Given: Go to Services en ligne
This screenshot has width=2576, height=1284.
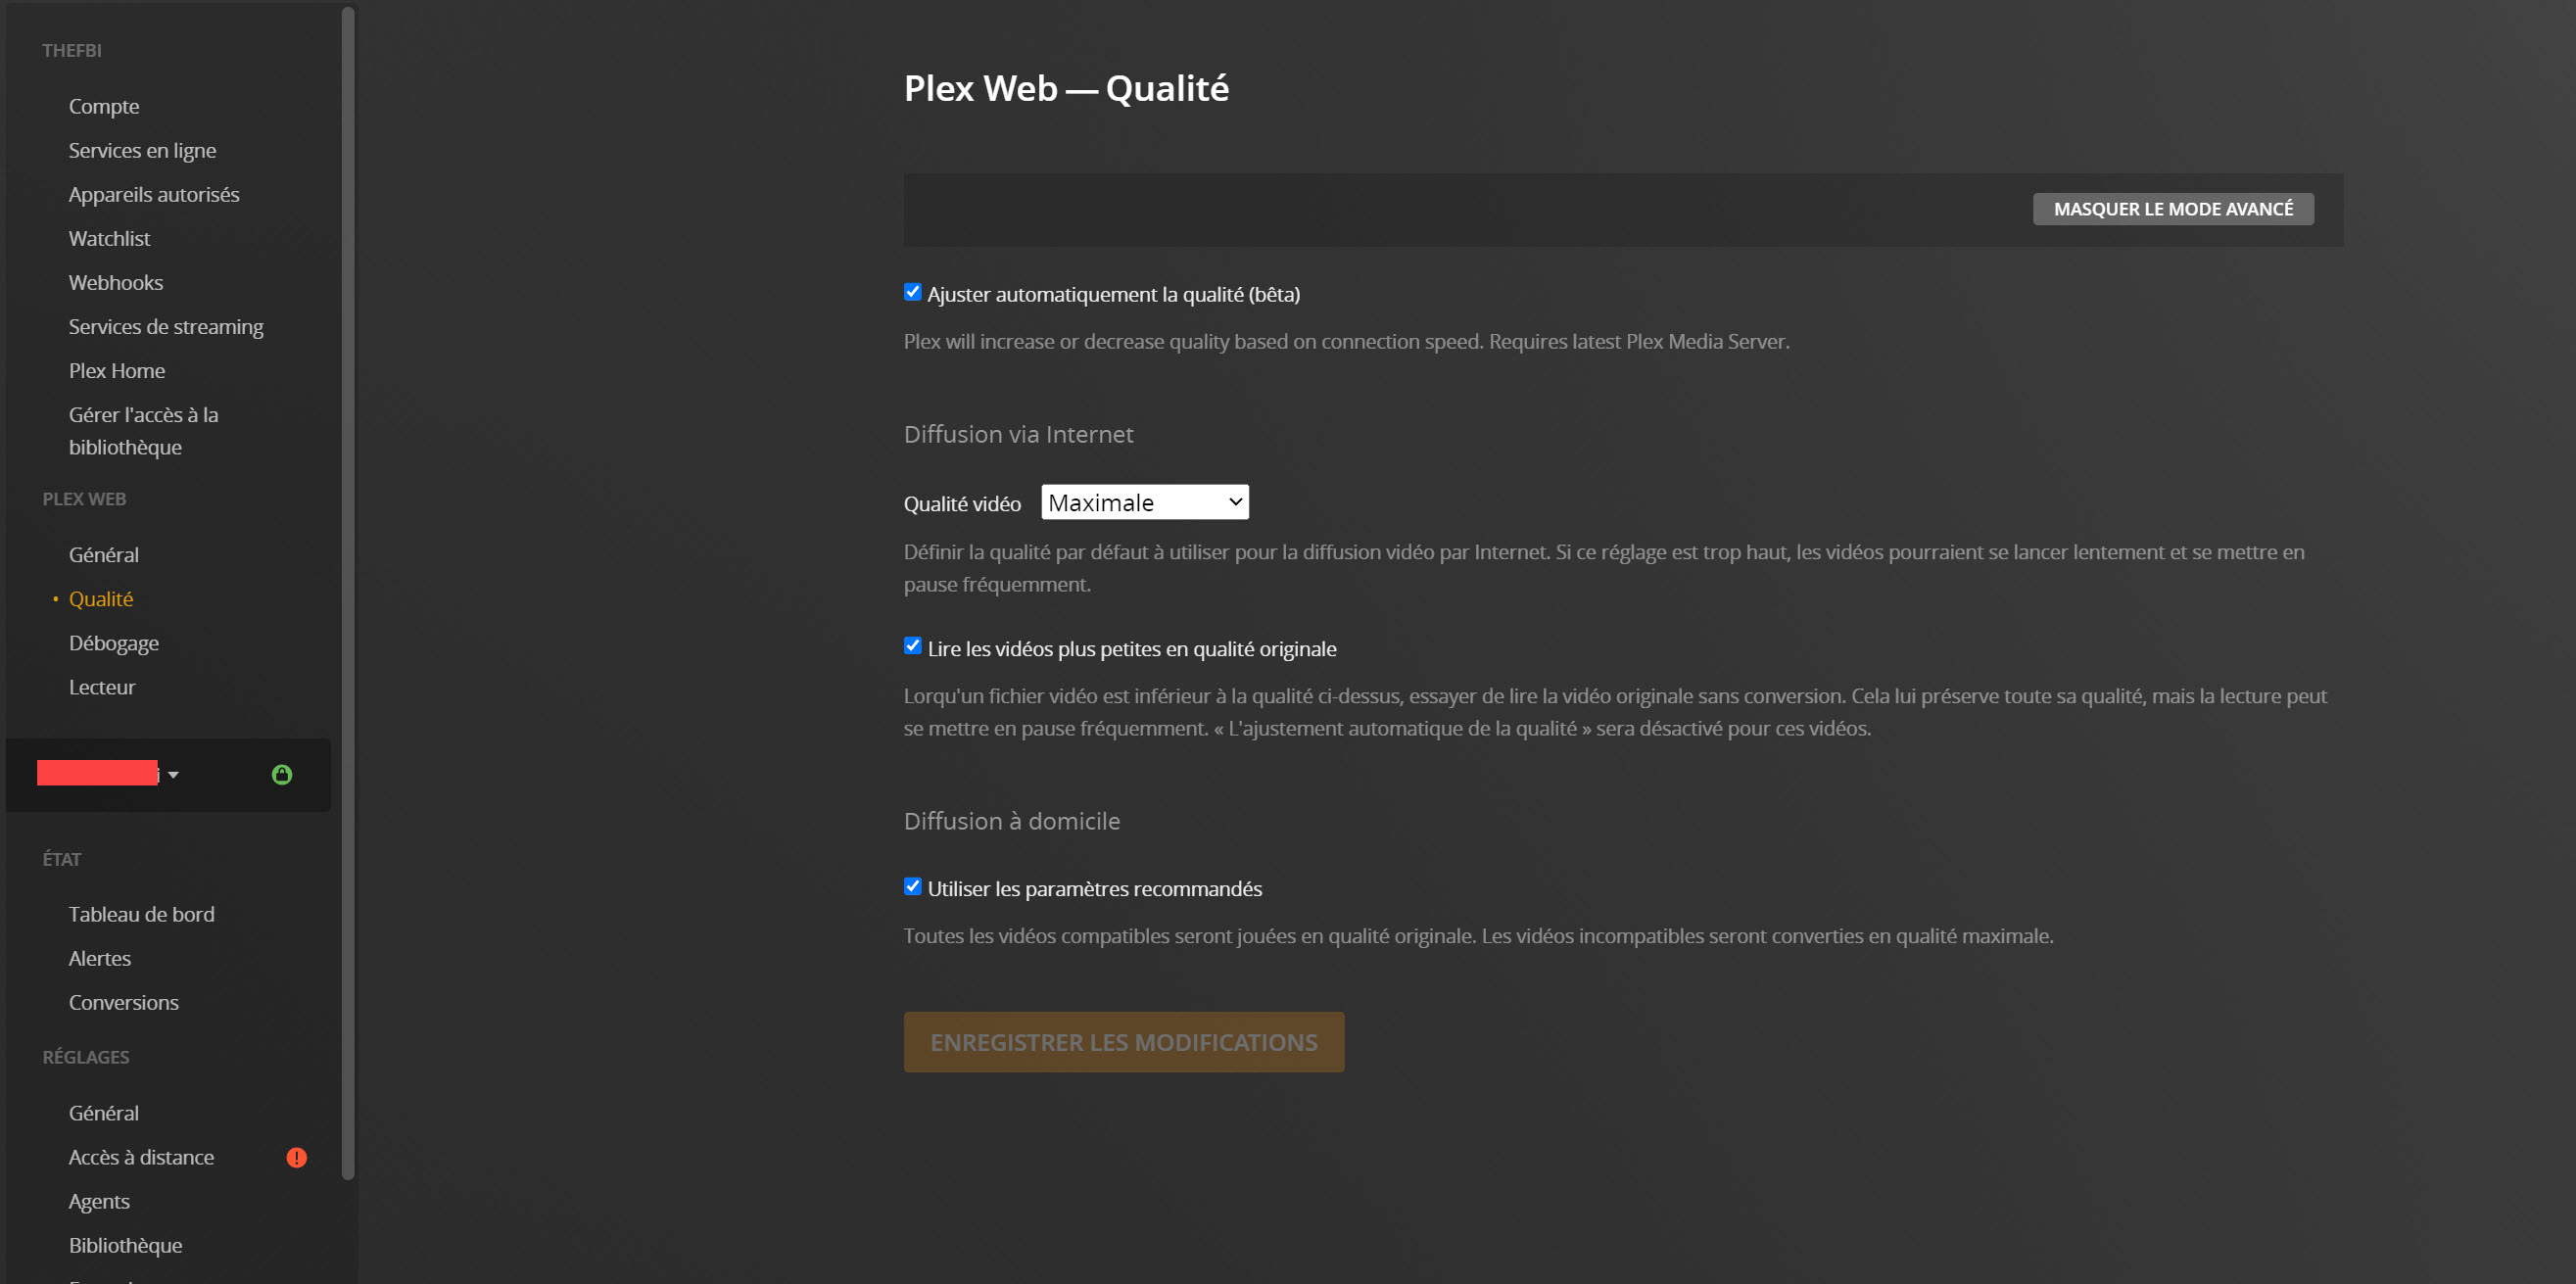Looking at the screenshot, I should click(142, 150).
